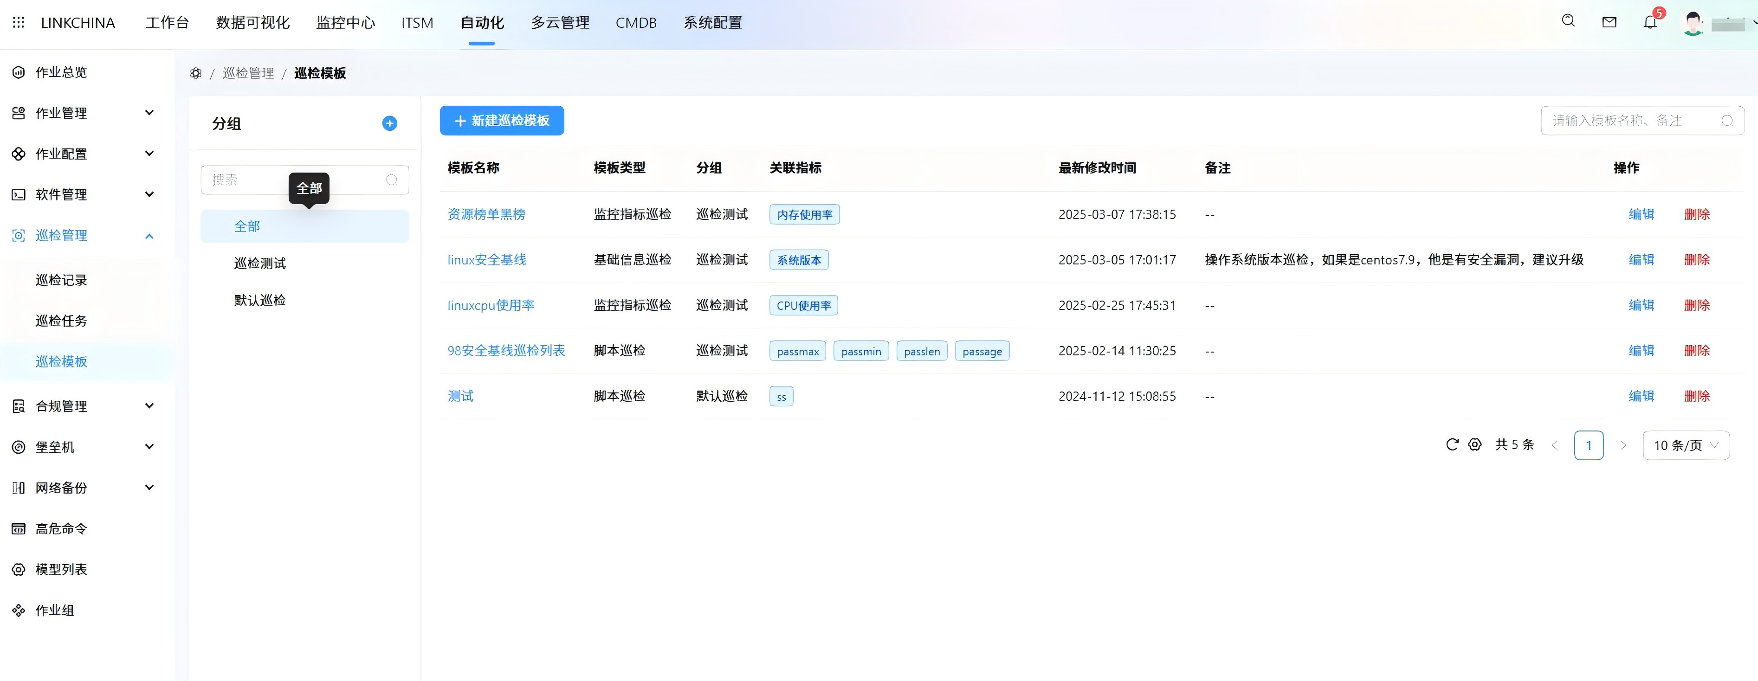Add a new group with plus icon

[390, 123]
